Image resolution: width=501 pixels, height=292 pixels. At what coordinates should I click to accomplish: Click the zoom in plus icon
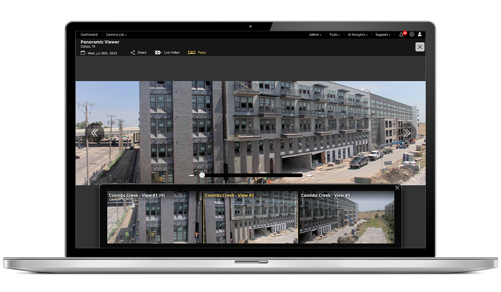point(309,176)
